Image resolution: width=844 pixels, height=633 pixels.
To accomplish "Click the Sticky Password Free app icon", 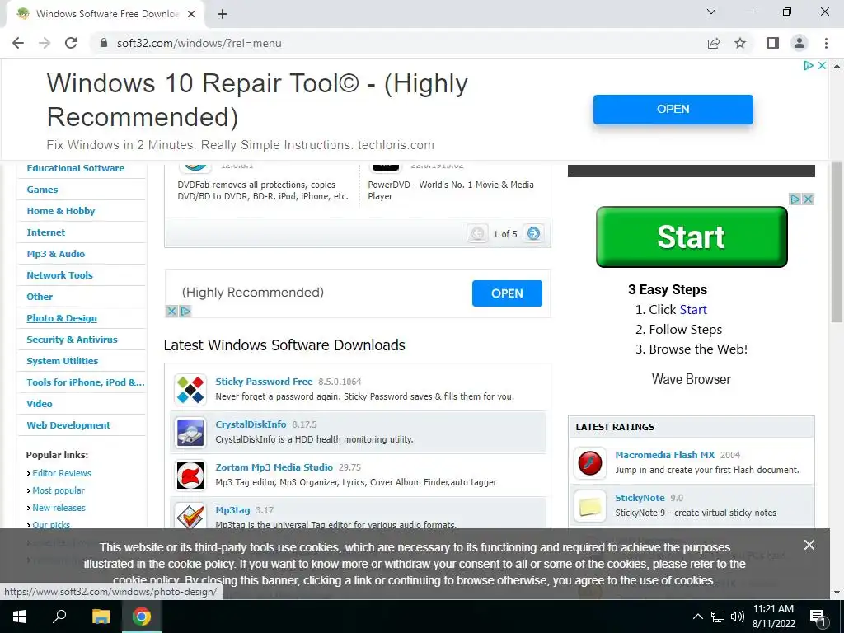I will pos(190,389).
